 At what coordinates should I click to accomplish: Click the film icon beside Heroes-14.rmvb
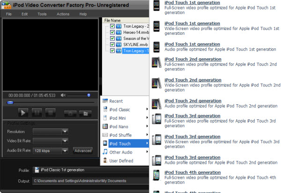pyautogui.click(x=118, y=32)
